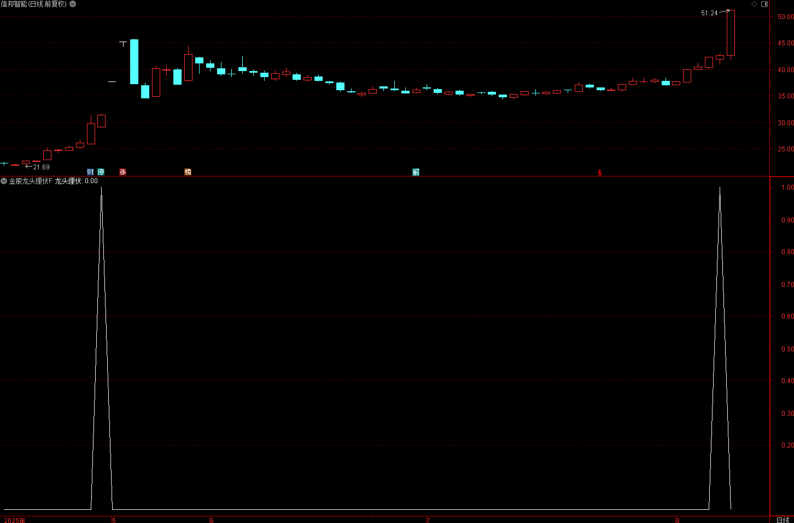Click the red 涨 info marker

[x=122, y=172]
